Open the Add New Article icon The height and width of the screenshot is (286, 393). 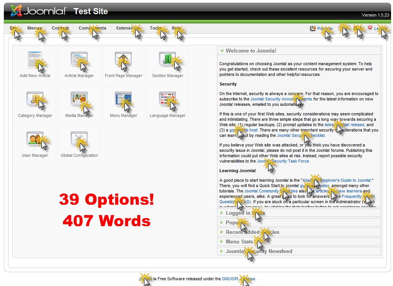click(35, 65)
